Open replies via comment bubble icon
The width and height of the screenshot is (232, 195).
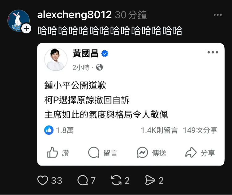pos(83,180)
